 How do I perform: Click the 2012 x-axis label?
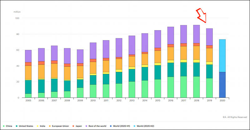point(119,101)
